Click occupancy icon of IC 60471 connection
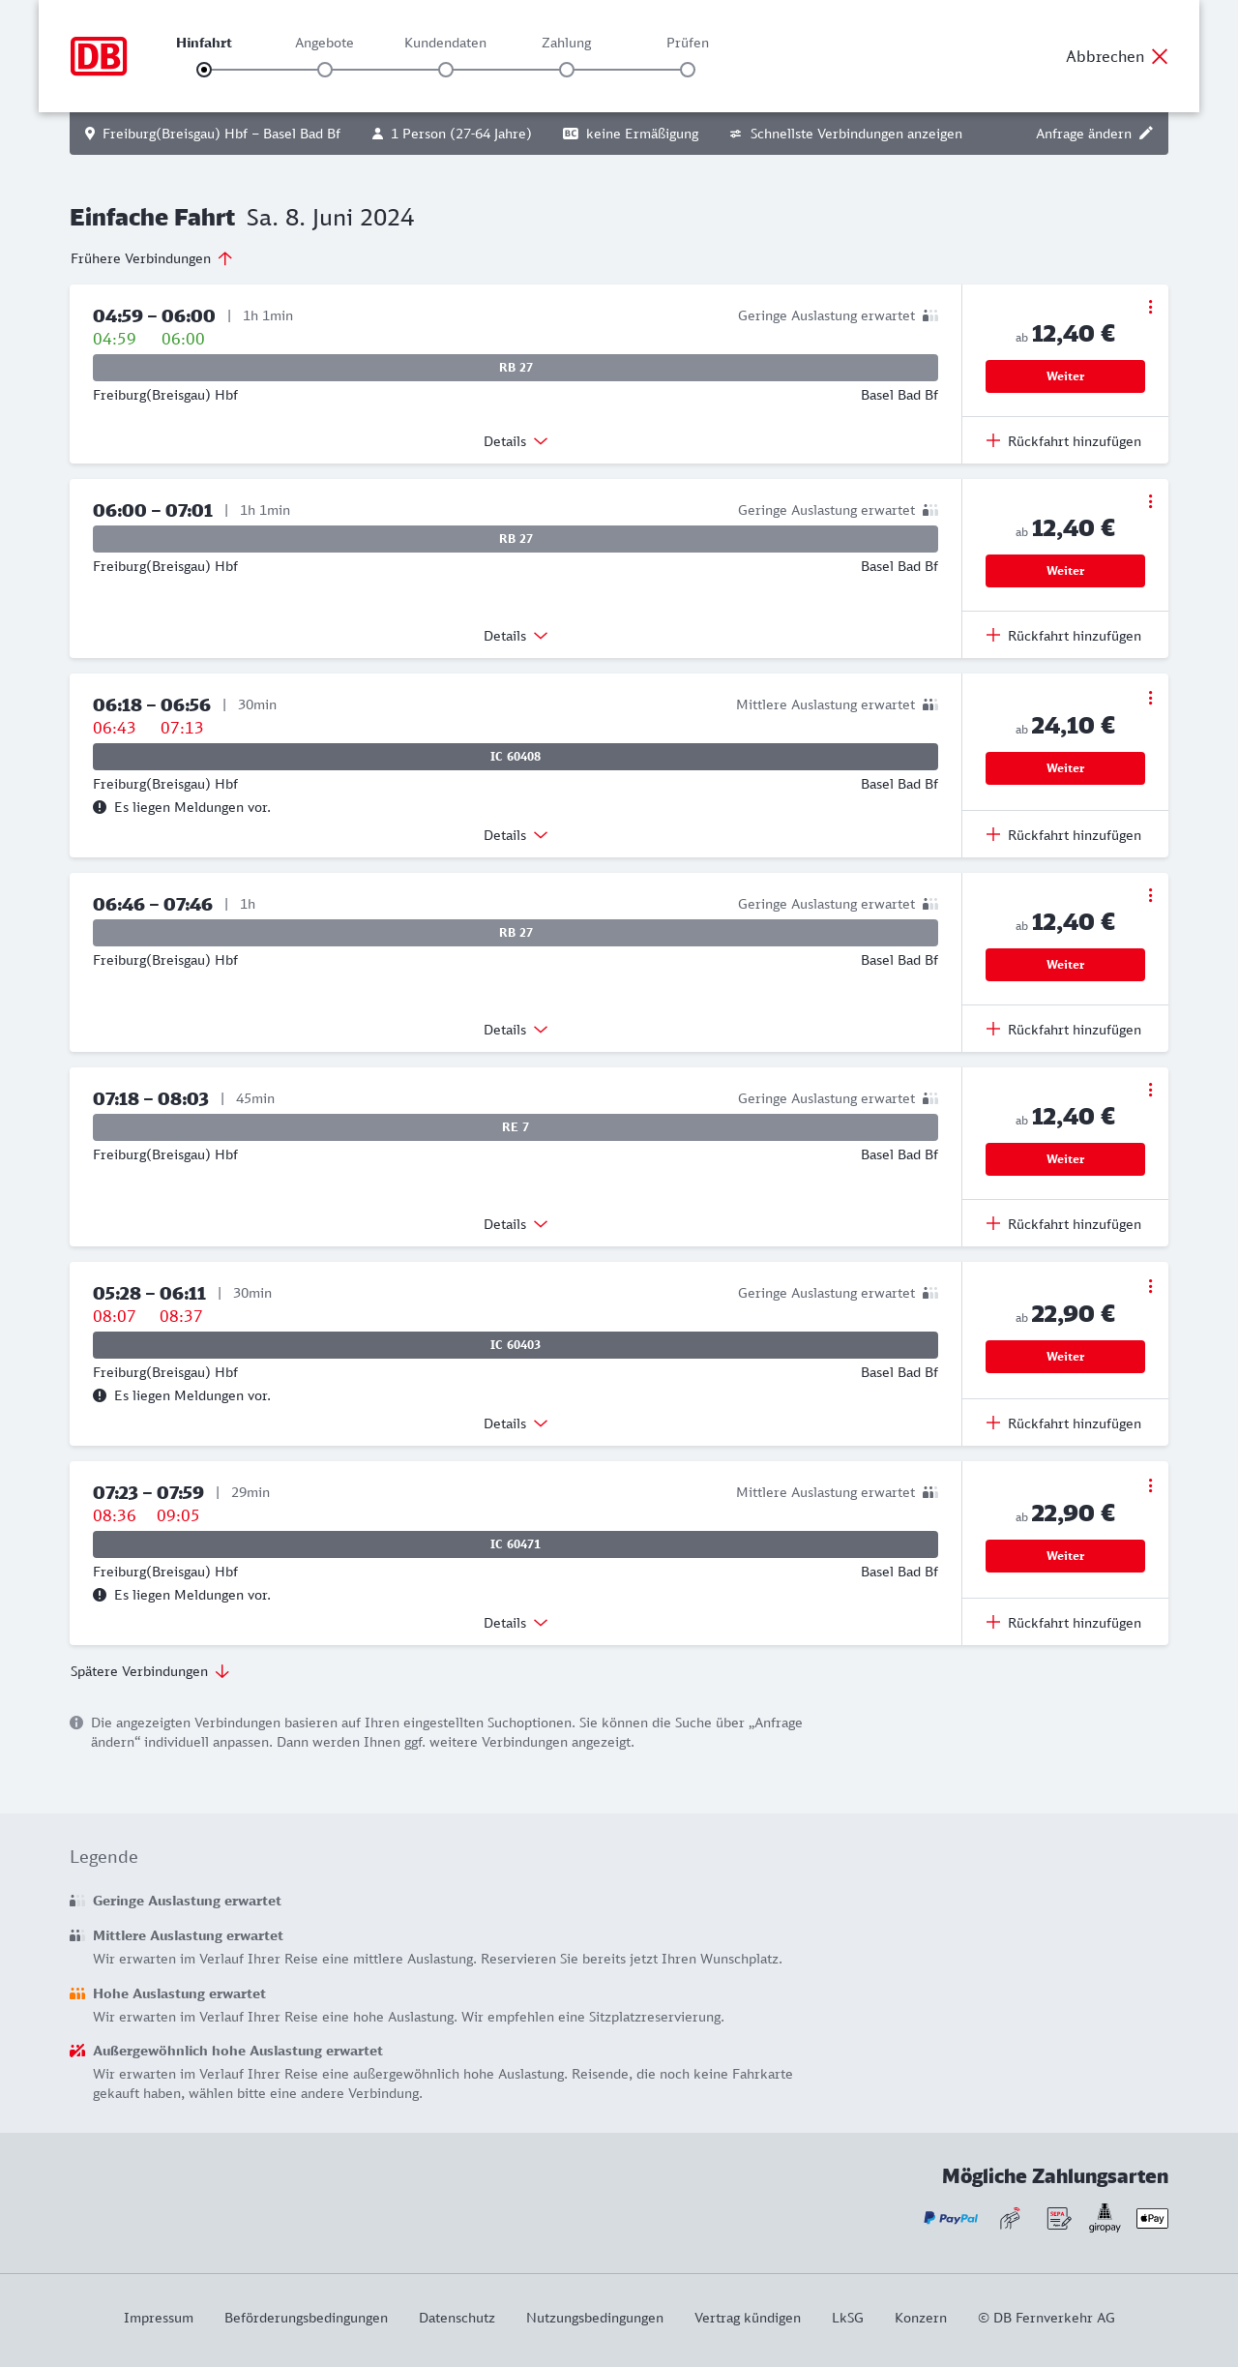The image size is (1238, 2367). click(930, 1492)
